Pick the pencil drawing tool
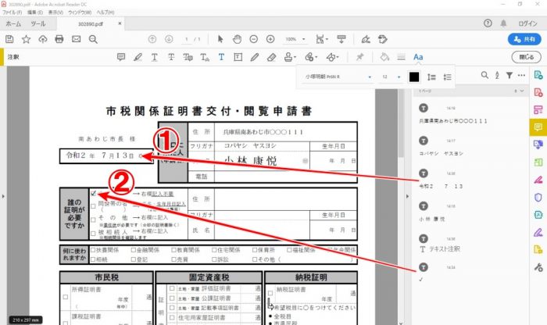The height and width of the screenshot is (325, 547). pyautogui.click(x=254, y=57)
